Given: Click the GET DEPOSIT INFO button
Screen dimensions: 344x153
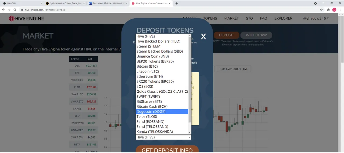Looking at the screenshot, I should pos(167,150).
